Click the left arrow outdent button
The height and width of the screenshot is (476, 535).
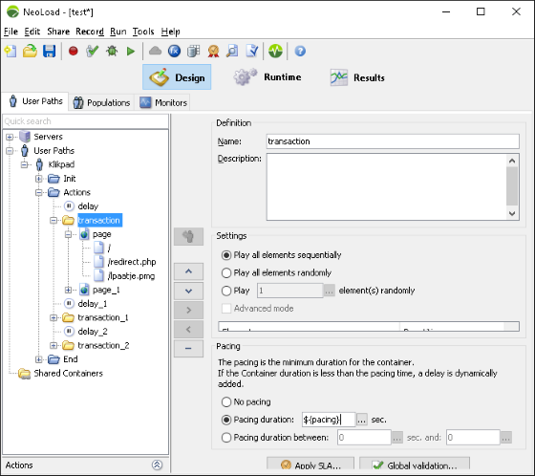click(x=188, y=329)
